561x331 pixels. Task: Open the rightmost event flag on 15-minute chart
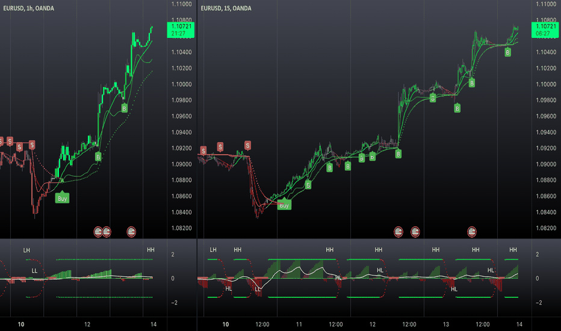point(472,232)
